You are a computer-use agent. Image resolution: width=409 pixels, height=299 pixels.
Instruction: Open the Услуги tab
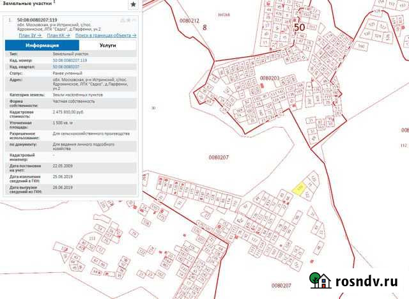(x=107, y=46)
